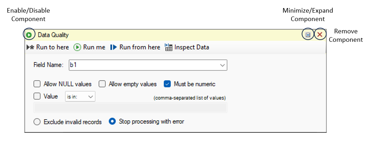Open Inspect Data via its text label
Screen dimensions: 374x146
[x=192, y=47]
